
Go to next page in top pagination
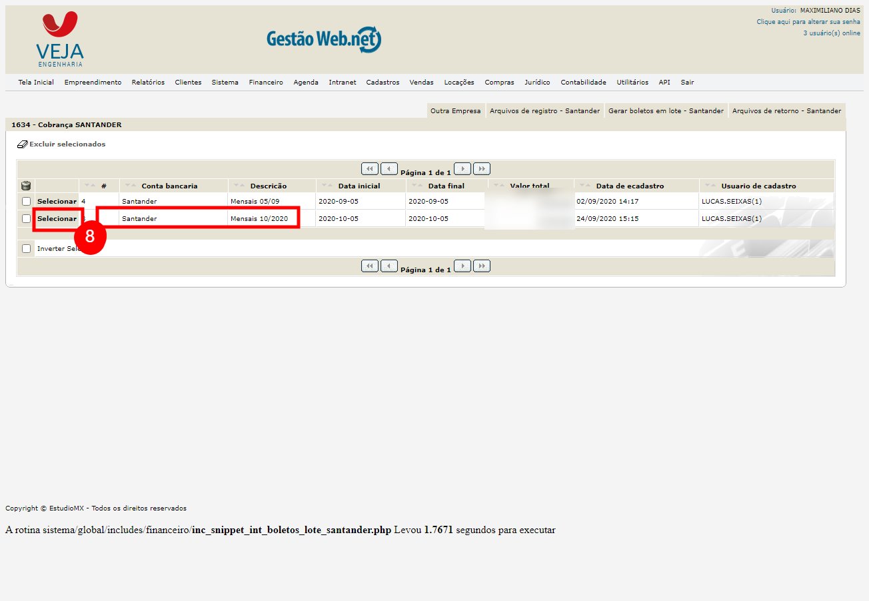pyautogui.click(x=462, y=169)
